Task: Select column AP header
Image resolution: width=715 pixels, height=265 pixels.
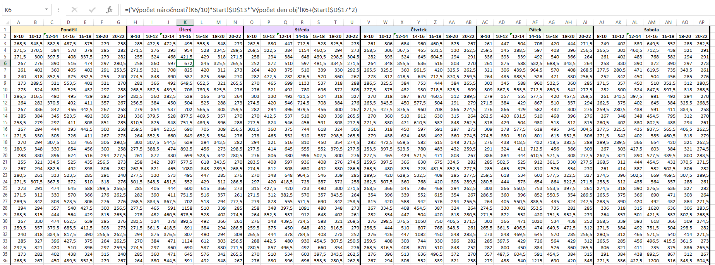Action: coord(701,22)
